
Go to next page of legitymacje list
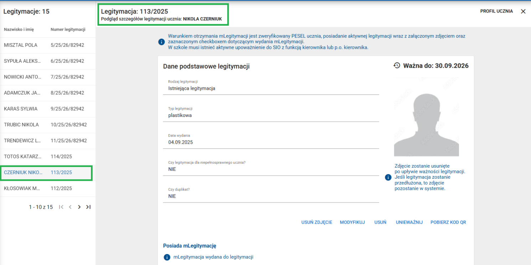click(x=79, y=207)
